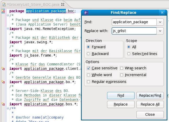Click error marker beside application_package.bos import
Image resolution: width=169 pixels, height=122 pixels.
[x=3, y=104]
